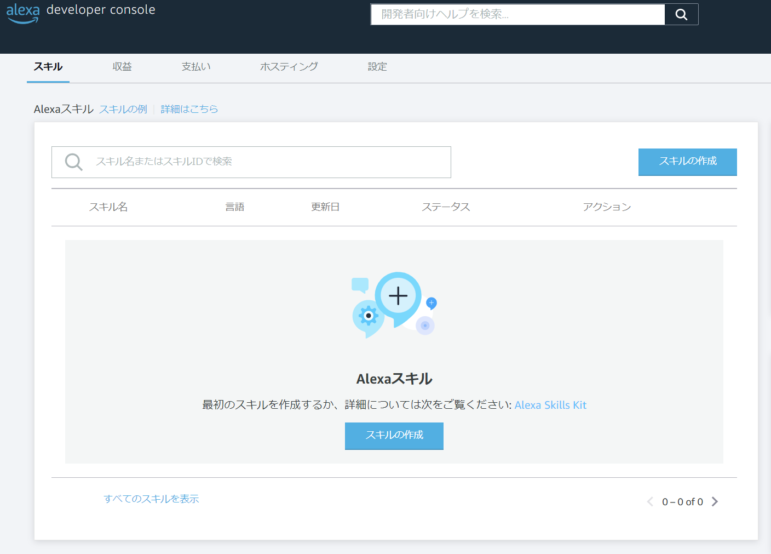Click the ステータス column header
Image resolution: width=771 pixels, height=554 pixels.
[446, 207]
